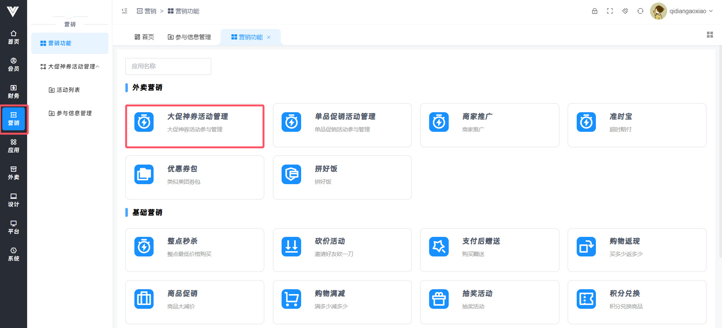Collapse the sidebar menu with fold icon
This screenshot has height=328, width=722.
pos(125,11)
